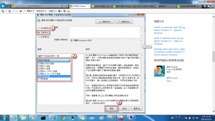Open the Command Prompt taskbar icon

pyautogui.click(x=43, y=118)
